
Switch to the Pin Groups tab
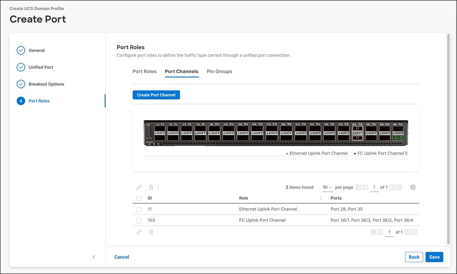point(219,71)
